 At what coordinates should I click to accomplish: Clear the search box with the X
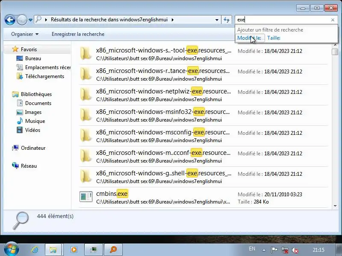333,20
